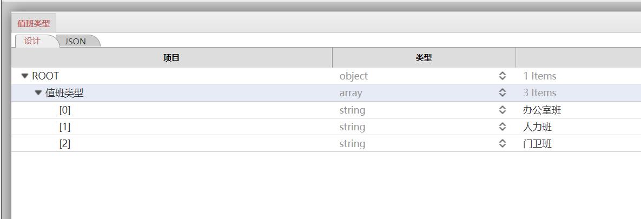Screen dimensions: 641x219
Task: Click the 人力班 value cell
Action: (x=537, y=127)
